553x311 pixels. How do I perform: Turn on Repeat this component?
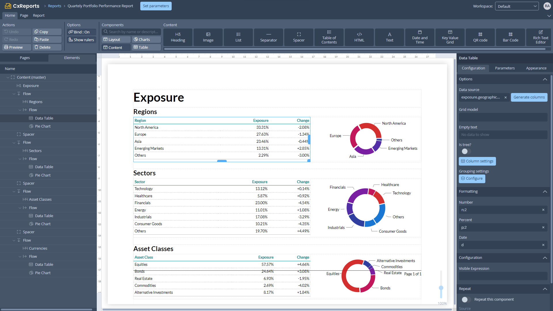pos(465,299)
